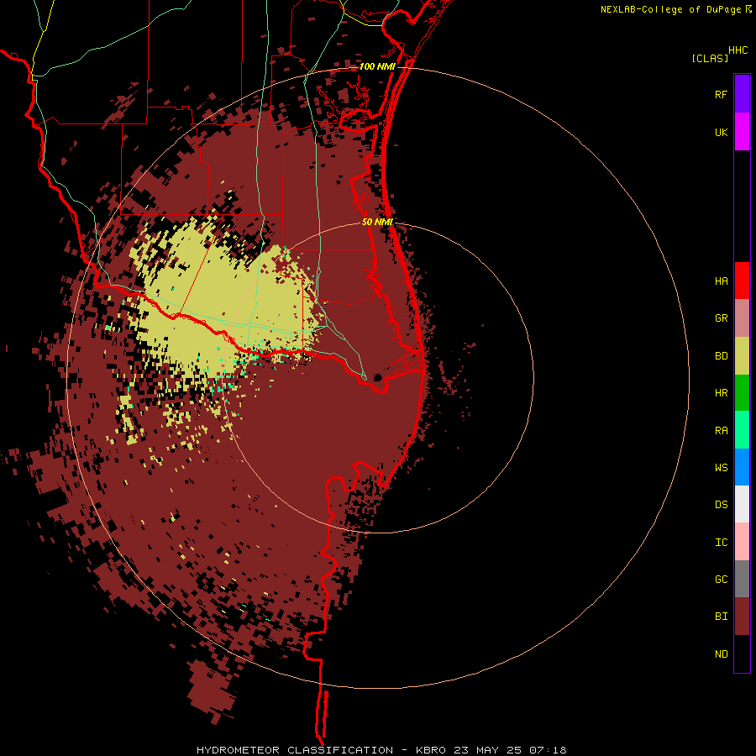Click the KBRO radar station identifier
This screenshot has width=756, height=756.
tap(431, 750)
